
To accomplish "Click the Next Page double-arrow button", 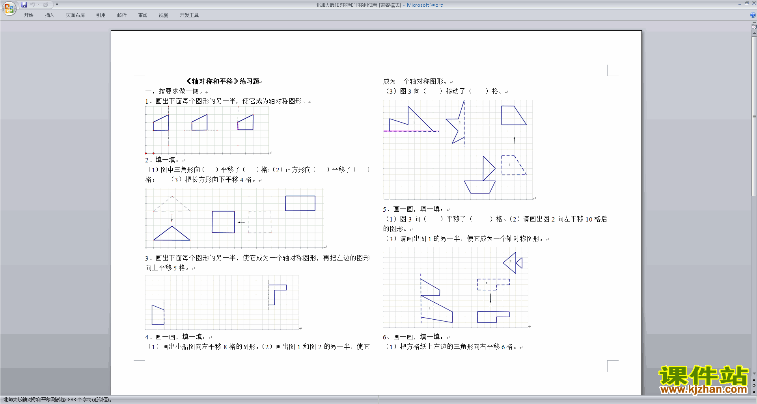I will (754, 392).
